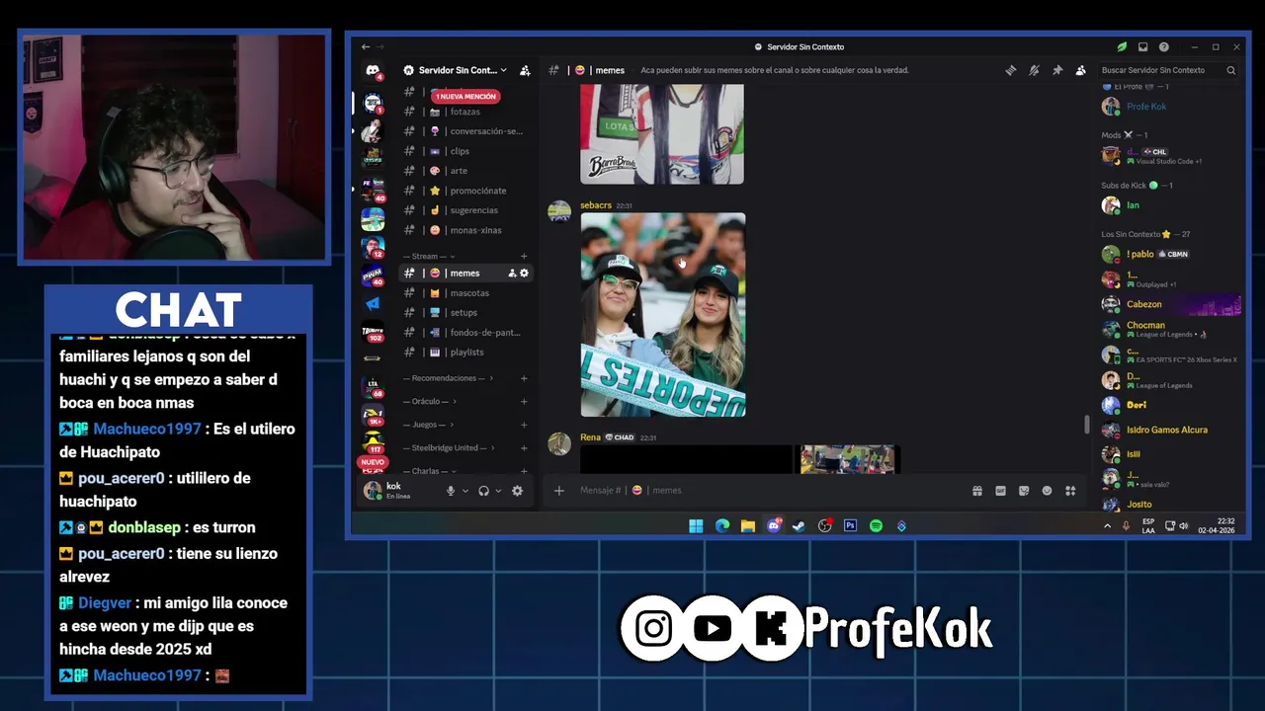Screen dimensions: 1265x711
Task: Open ! pablo member profile
Action: point(1169,254)
